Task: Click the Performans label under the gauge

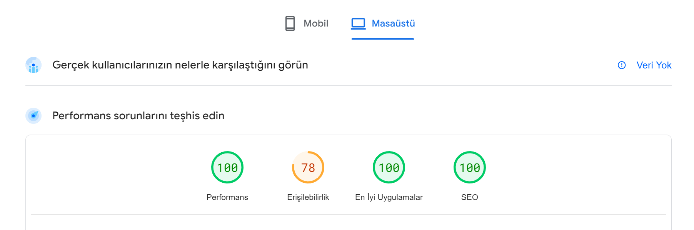Action: [x=227, y=197]
